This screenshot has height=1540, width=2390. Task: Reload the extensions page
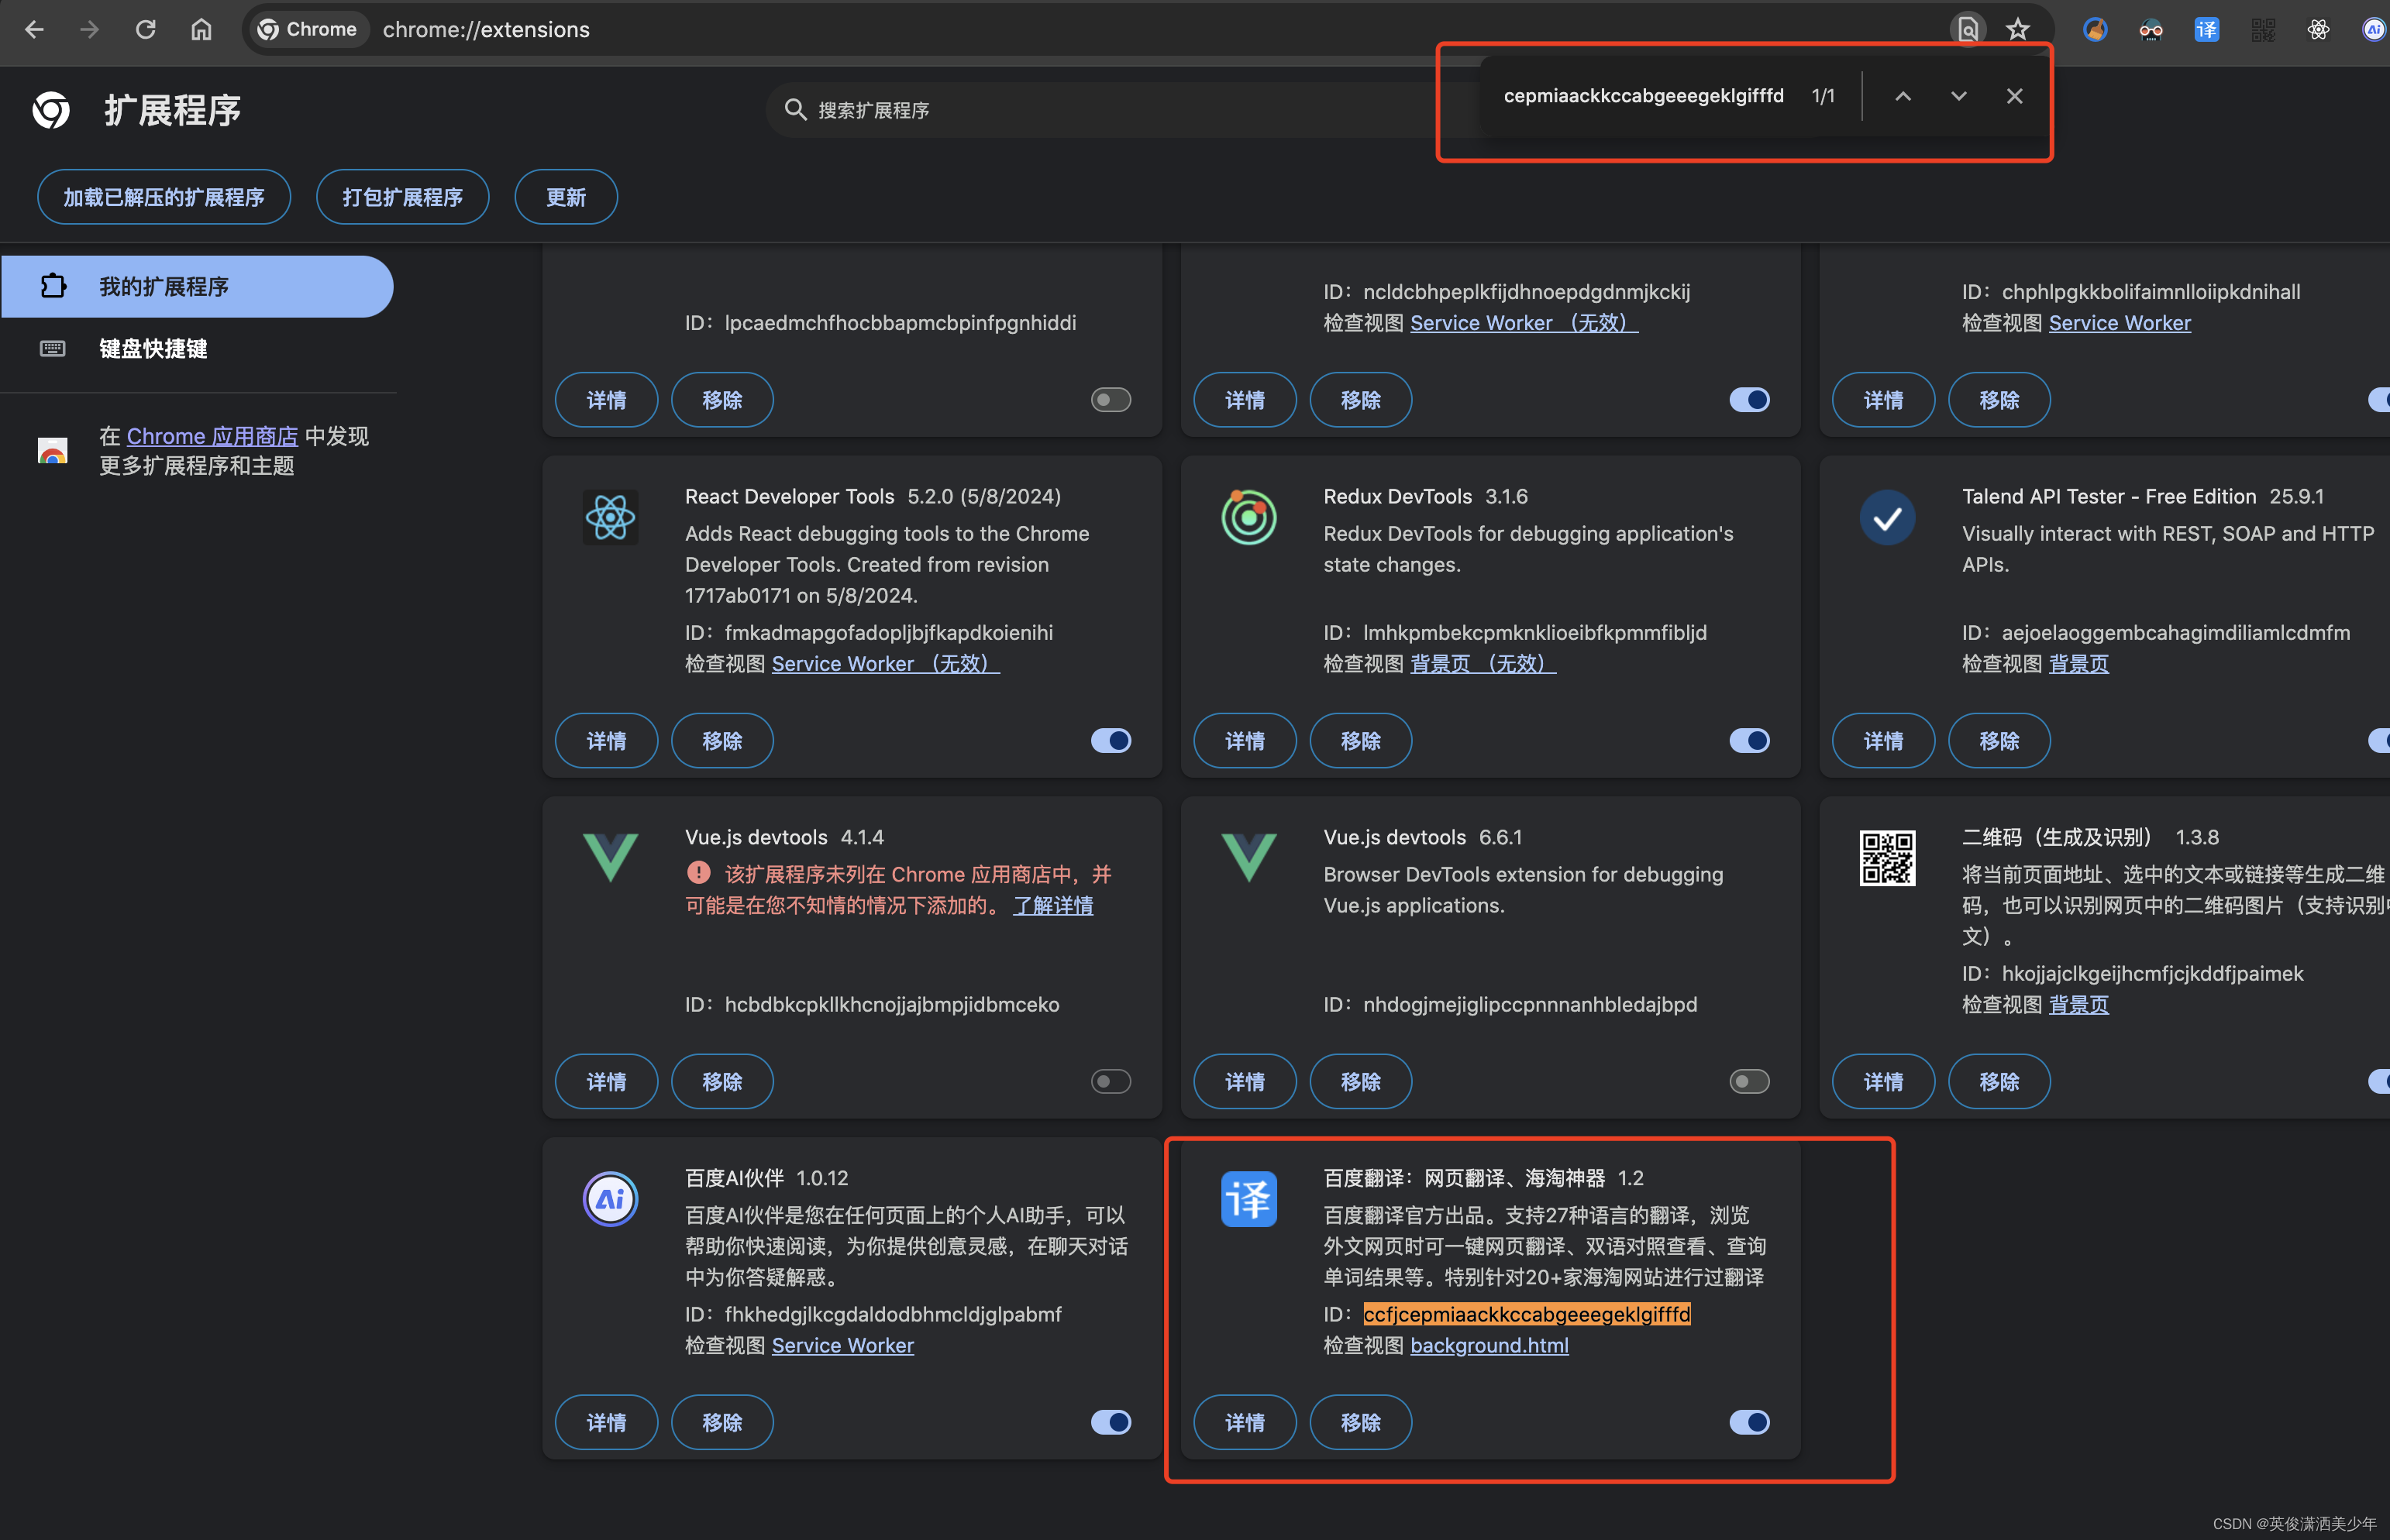[x=146, y=29]
